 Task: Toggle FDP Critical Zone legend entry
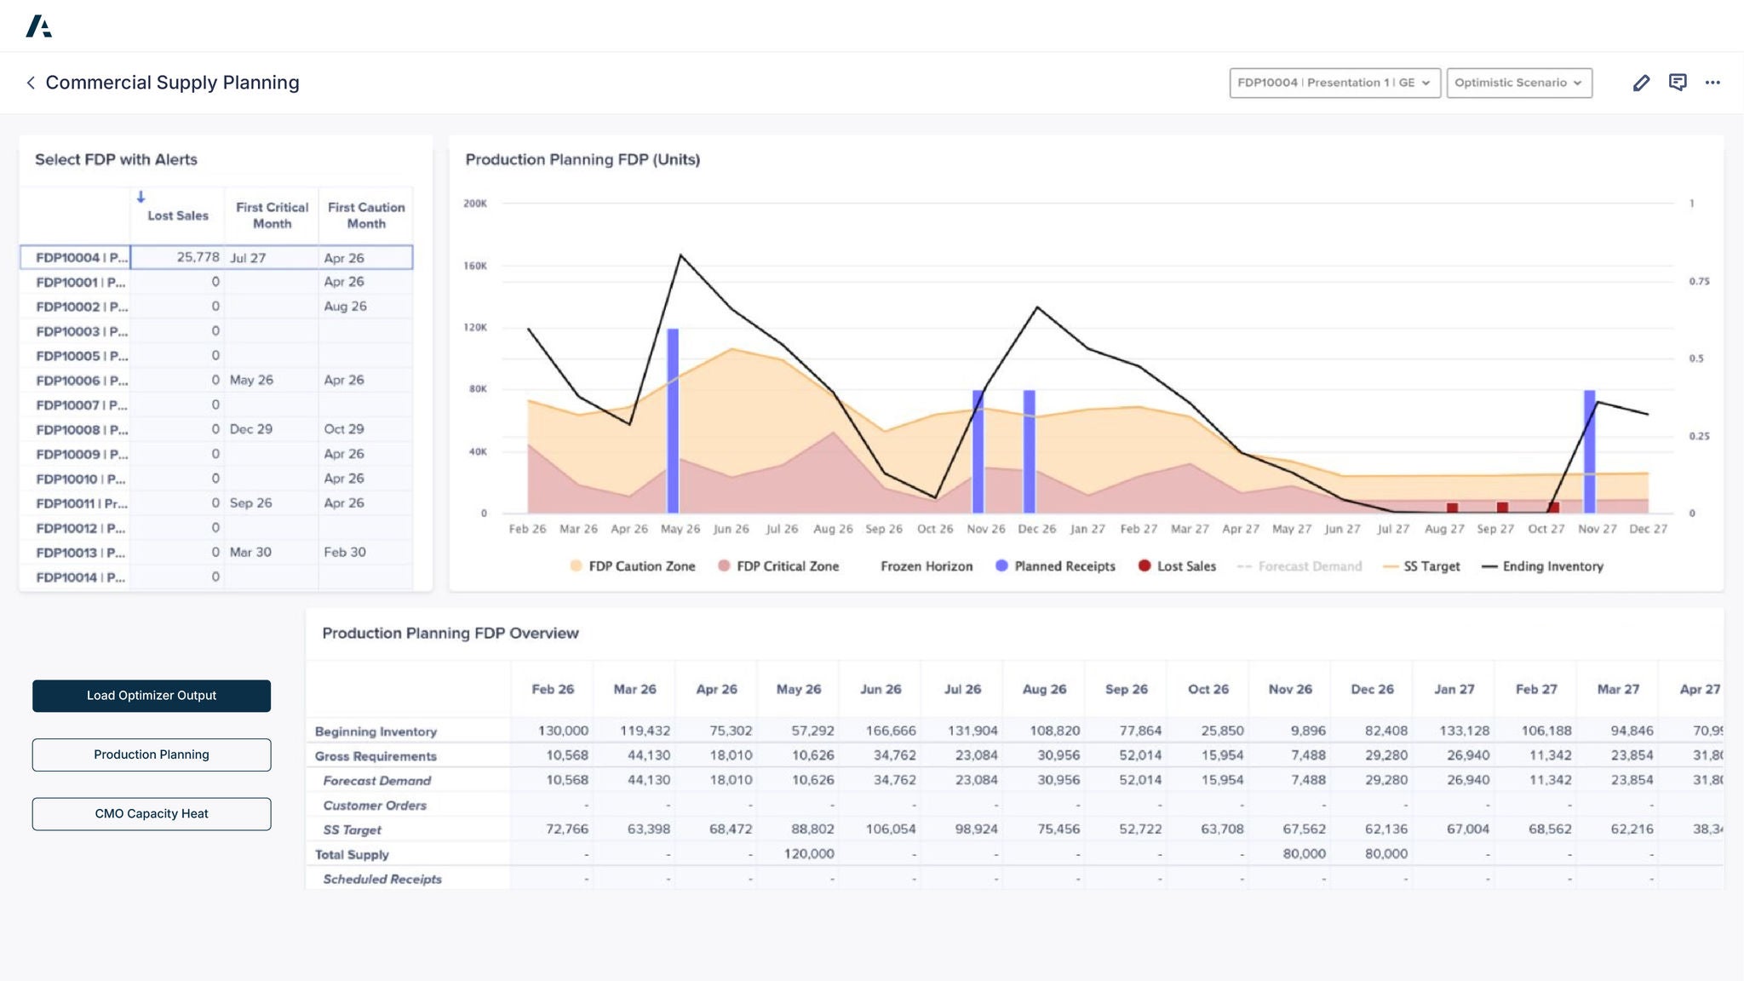(x=778, y=566)
